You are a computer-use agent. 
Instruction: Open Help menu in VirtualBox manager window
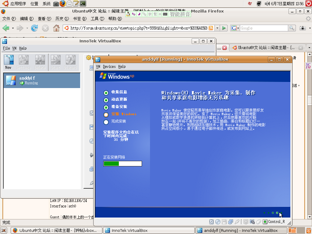[x=23, y=48]
